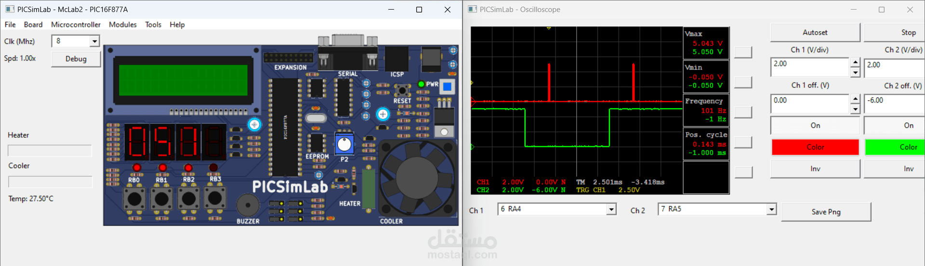Image resolution: width=925 pixels, height=266 pixels.
Task: Open the Ch 2 pin dropdown (7 RA5)
Action: pos(772,209)
